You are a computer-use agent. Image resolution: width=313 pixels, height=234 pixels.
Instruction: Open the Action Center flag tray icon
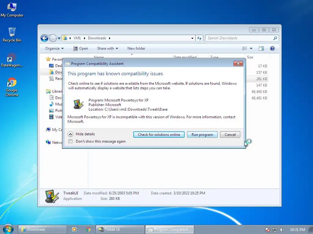tap(267, 230)
